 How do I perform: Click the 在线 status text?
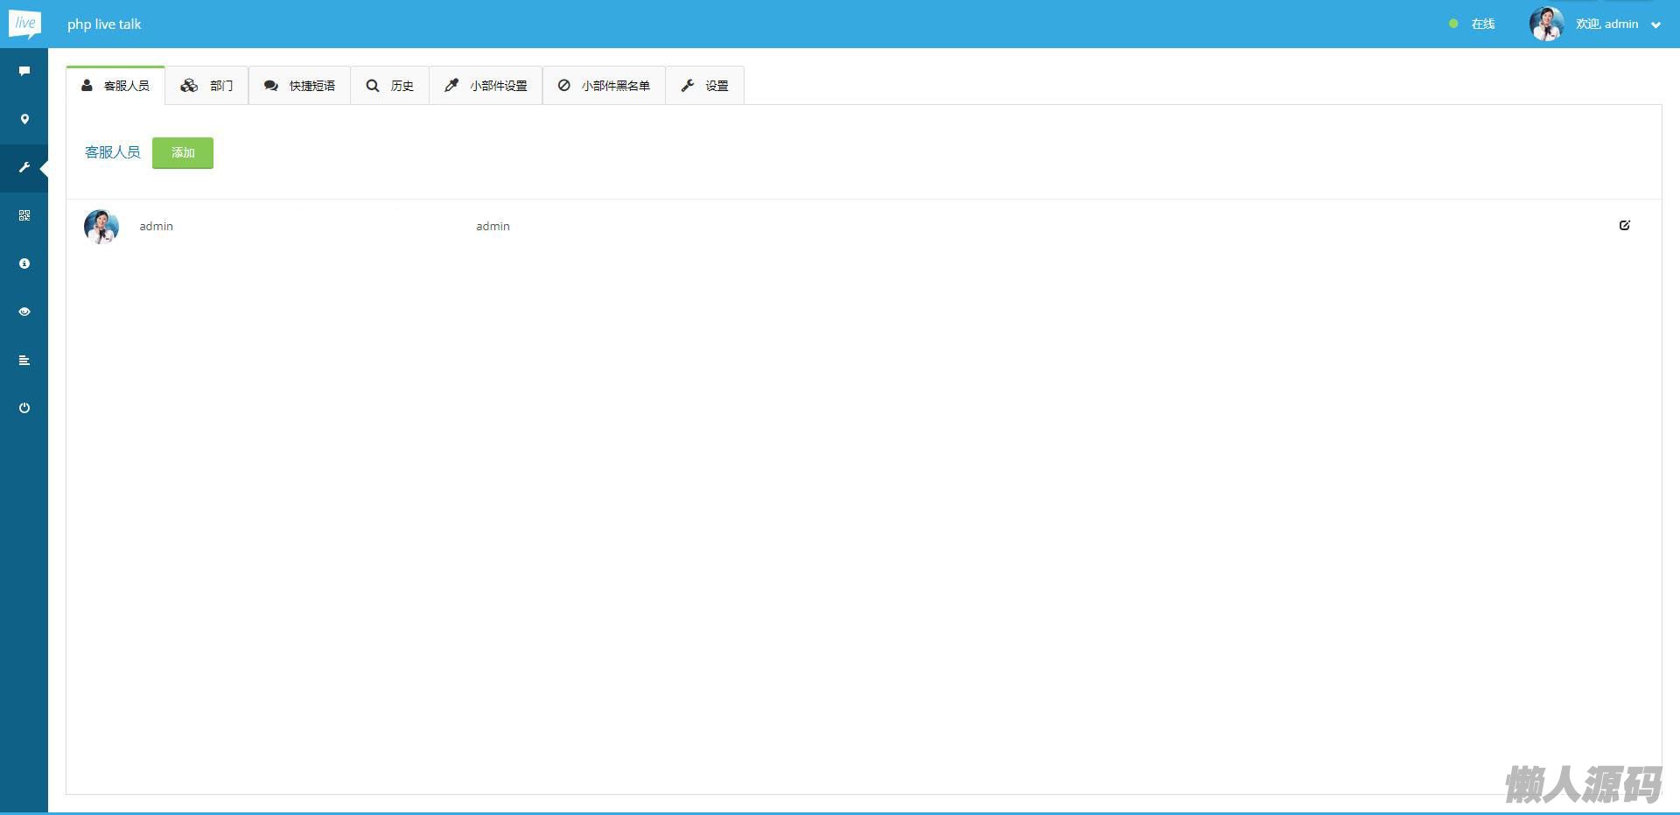[1483, 24]
